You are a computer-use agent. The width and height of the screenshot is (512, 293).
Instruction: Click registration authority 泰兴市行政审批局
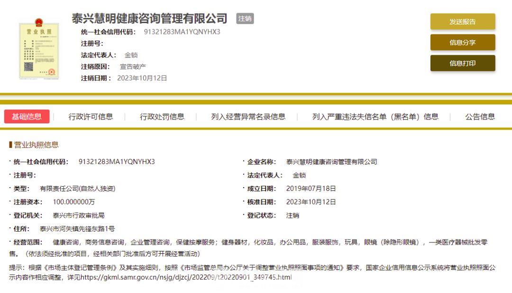click(79, 215)
